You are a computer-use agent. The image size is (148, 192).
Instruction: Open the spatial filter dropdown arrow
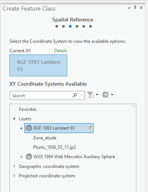(97, 95)
